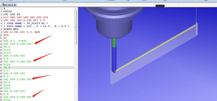Screen dimensions: 217x101
Task: Select the TOOL NAME = D12 comment line
Action: [36, 26]
